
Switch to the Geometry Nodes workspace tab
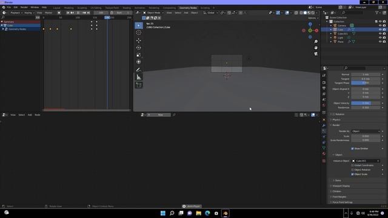[188, 8]
